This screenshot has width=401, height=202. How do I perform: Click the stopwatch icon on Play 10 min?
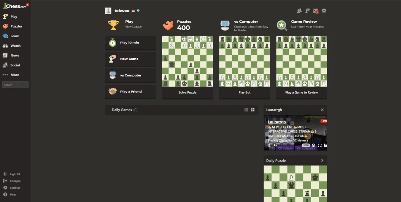(x=113, y=42)
